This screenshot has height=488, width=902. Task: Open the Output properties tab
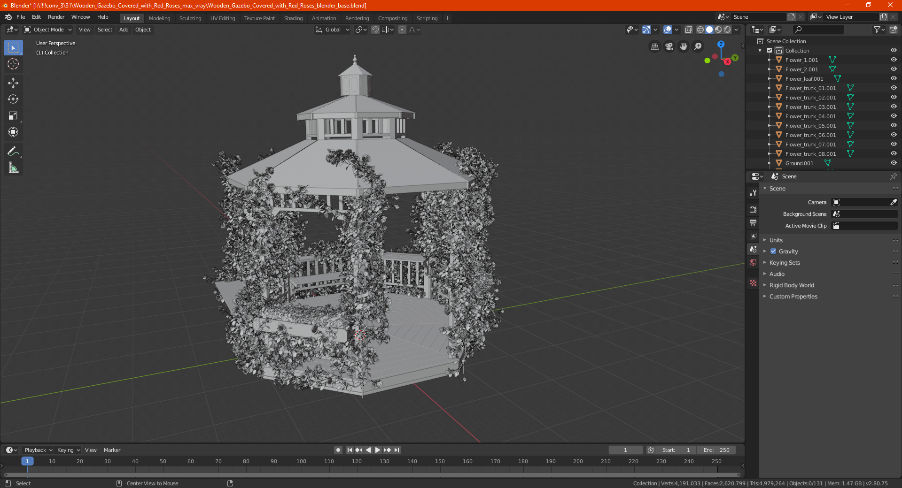(x=753, y=222)
